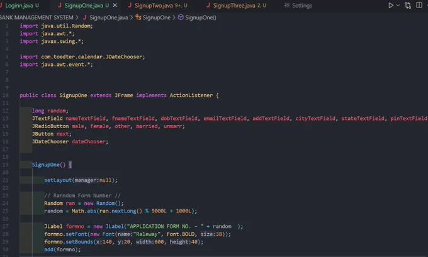Click the SignupOne() constructor breadcrumb
This screenshot has height=257, width=428.
click(x=201, y=18)
